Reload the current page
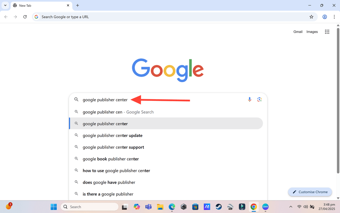340x213 pixels. point(25,17)
